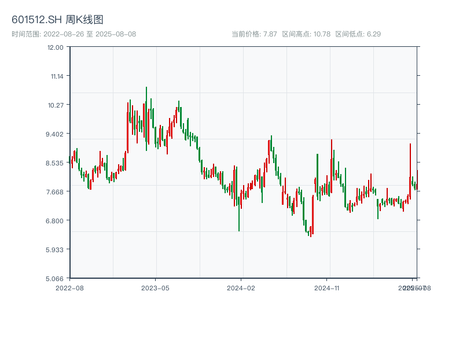
Task: Click the current price 7.87 label
Action: pos(255,34)
